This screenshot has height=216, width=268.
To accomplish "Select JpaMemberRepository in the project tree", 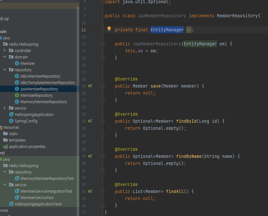I will [x=39, y=89].
